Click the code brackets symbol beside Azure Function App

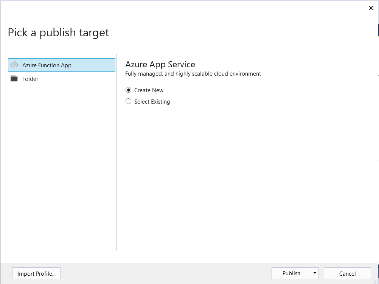tap(14, 65)
